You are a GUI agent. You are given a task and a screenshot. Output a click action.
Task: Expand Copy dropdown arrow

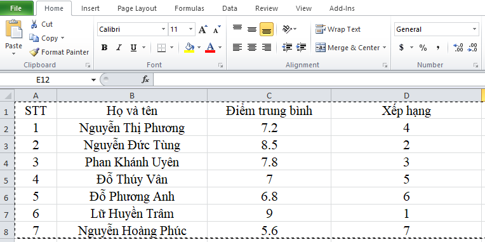coord(62,38)
